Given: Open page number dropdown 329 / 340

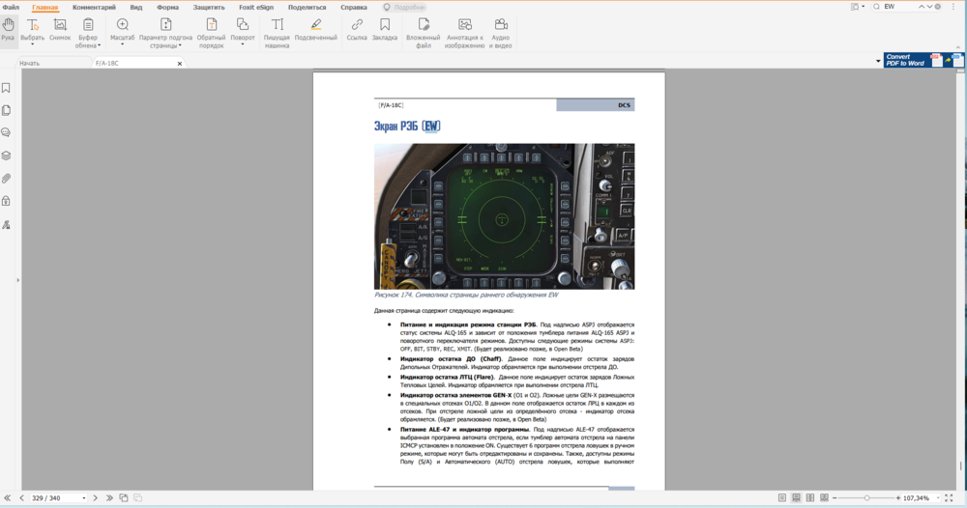Looking at the screenshot, I should [x=84, y=498].
